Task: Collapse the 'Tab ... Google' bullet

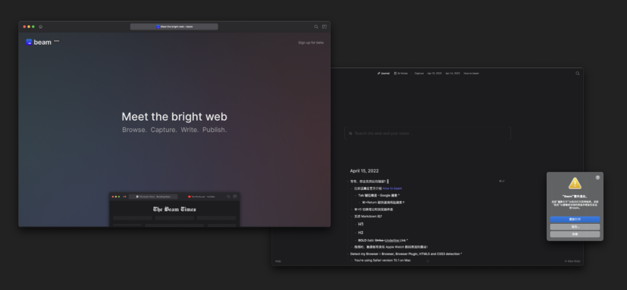Action: 355,195
